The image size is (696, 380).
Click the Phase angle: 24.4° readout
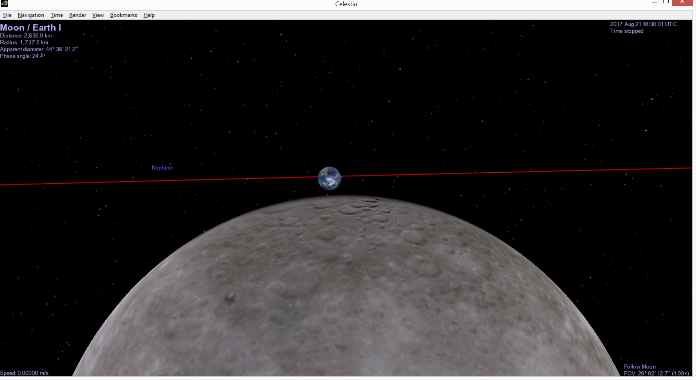click(23, 56)
